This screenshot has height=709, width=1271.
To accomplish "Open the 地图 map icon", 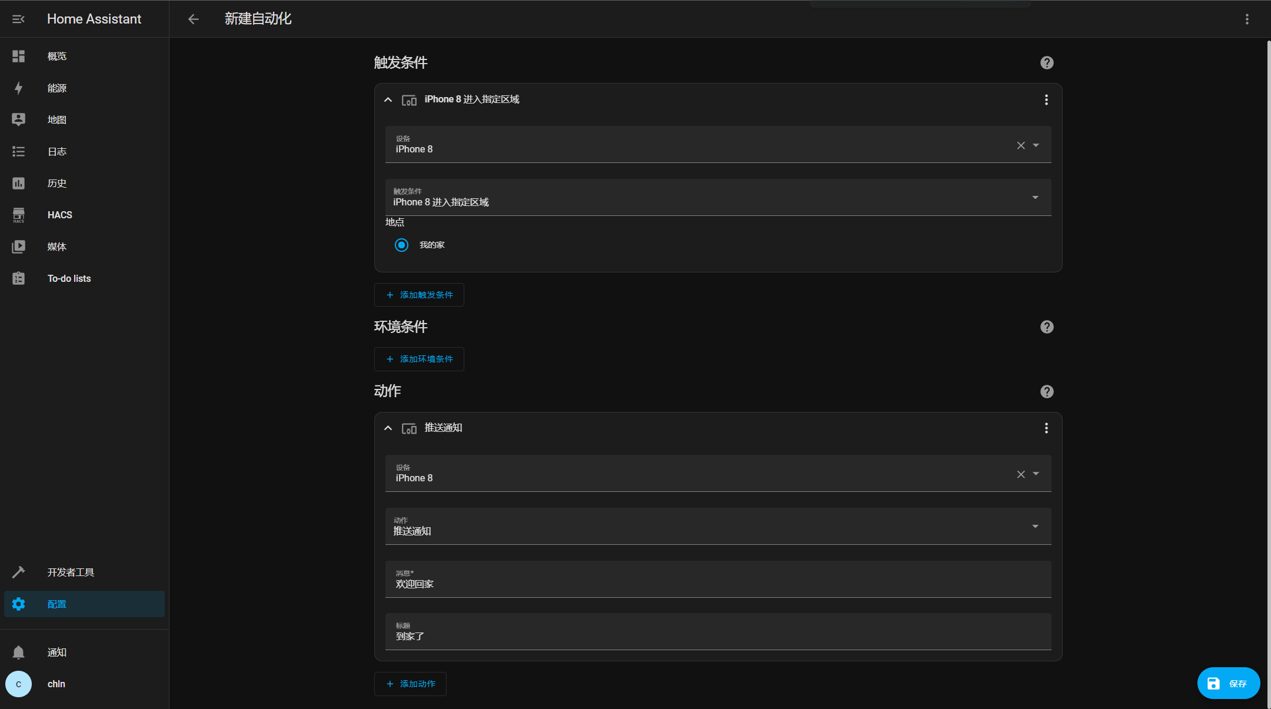I will [x=18, y=119].
